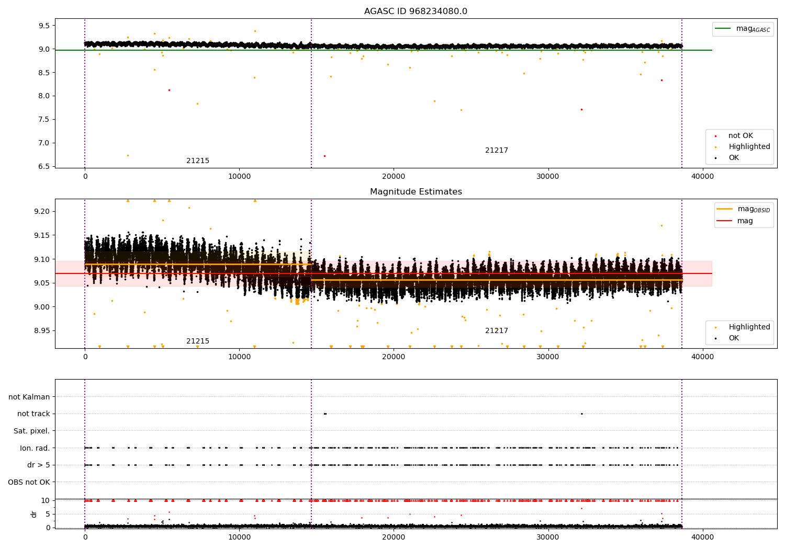Image resolution: width=785 pixels, height=549 pixels.
Task: Click the 'Ion. rad.' axis label
Action: 35,449
